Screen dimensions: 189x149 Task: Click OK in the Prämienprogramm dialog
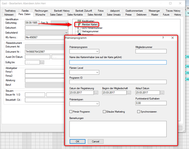pos(78,141)
